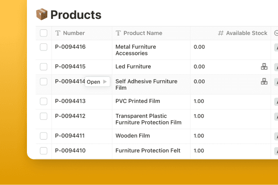Viewport: 278px width, 185px height.
Task: Open the P-0094414 record using Open button
Action: click(97, 82)
